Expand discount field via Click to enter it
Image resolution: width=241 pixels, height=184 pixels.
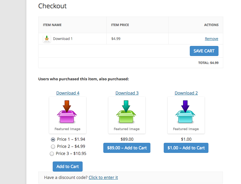coord(103,177)
